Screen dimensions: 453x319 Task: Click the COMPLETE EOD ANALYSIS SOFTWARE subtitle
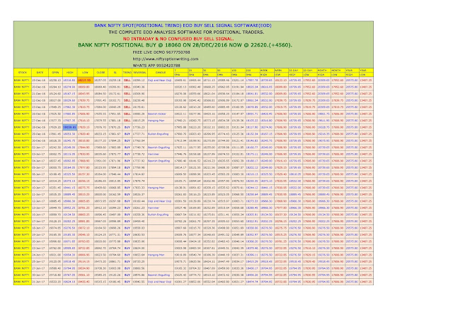[x=186, y=32]
